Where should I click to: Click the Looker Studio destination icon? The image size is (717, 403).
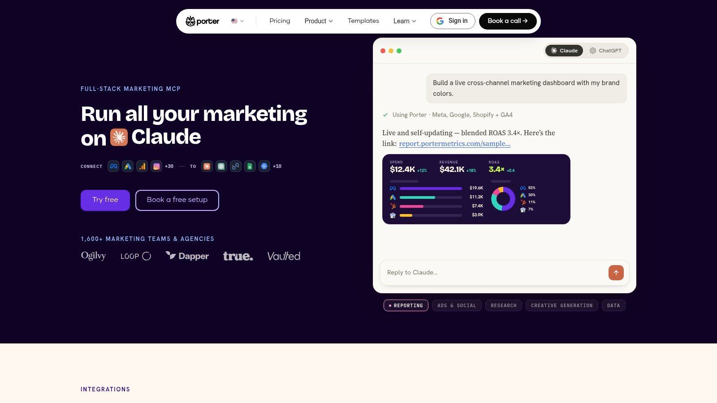(236, 166)
